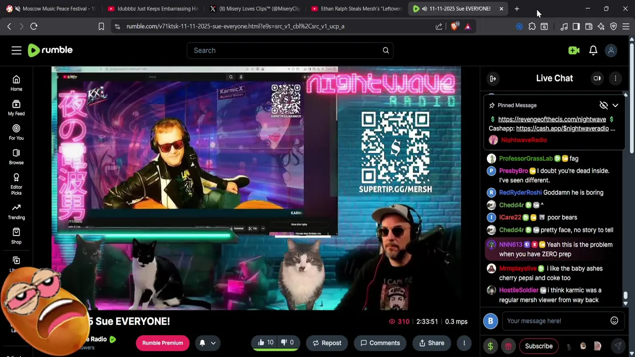Open revengeofthecis.com/nightwave pinned link
Image resolution: width=635 pixels, height=357 pixels.
552,119
